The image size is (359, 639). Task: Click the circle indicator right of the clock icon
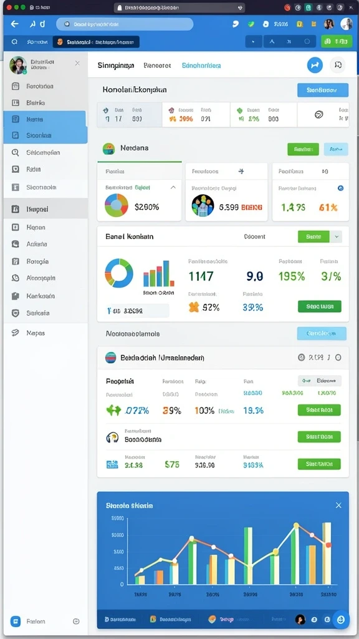click(x=338, y=358)
